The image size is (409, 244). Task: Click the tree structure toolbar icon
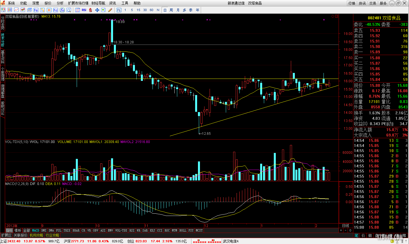click(42, 10)
